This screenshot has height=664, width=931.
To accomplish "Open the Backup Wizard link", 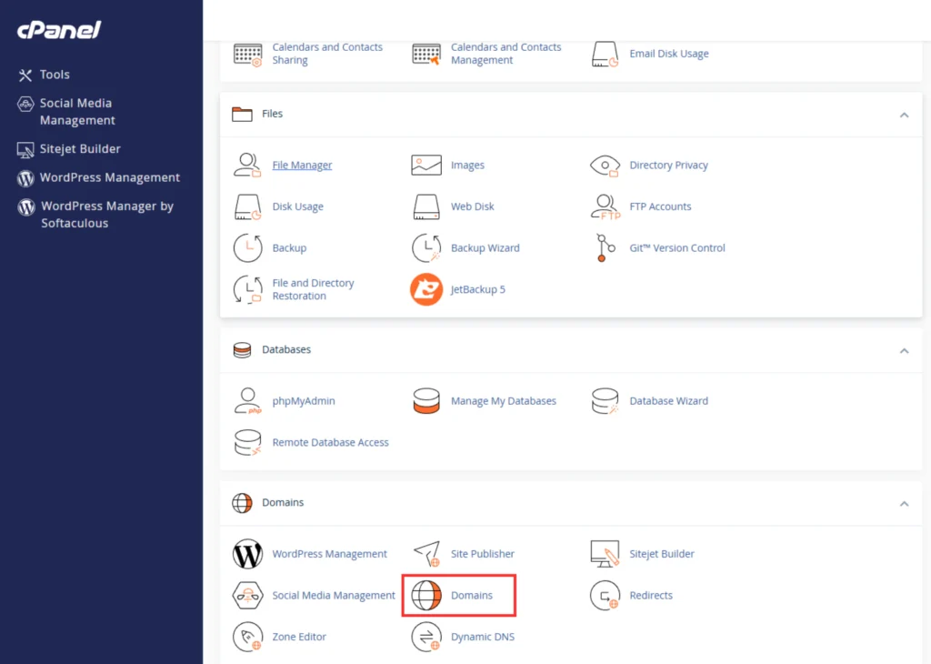I will pos(486,248).
